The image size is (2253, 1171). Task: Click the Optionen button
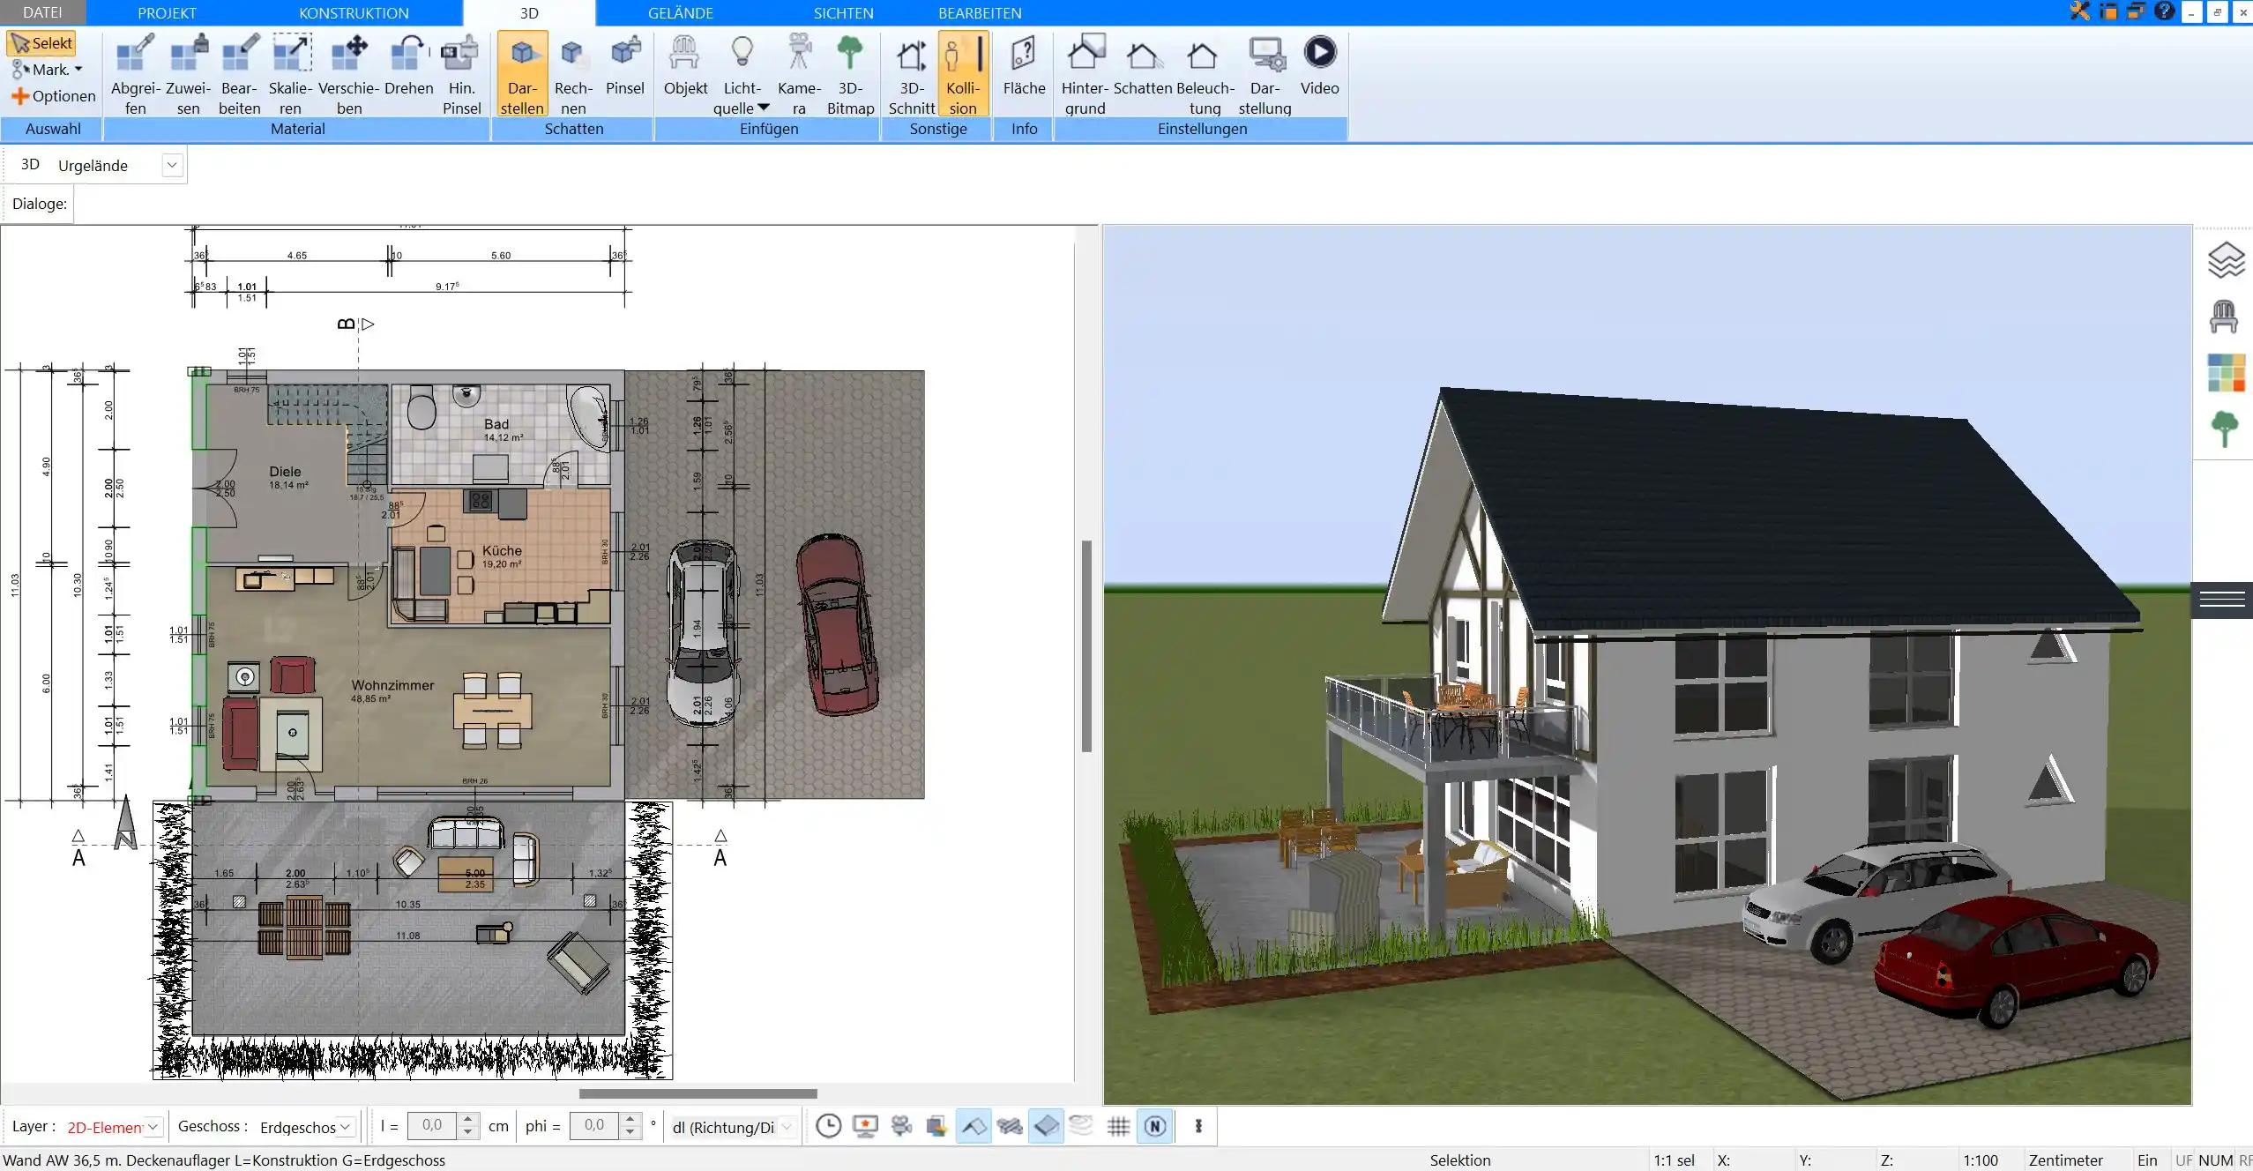(53, 96)
